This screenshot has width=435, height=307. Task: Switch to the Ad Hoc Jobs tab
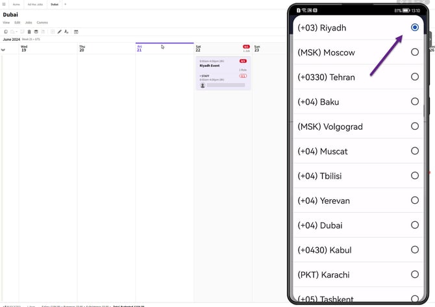pyautogui.click(x=35, y=5)
